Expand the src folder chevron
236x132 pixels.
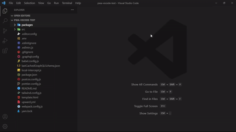pyautogui.click(x=15, y=29)
